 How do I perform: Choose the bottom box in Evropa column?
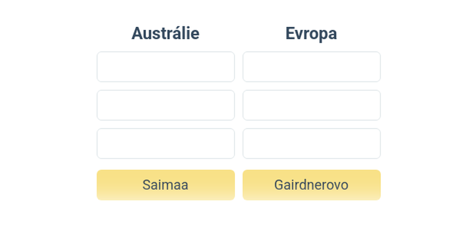tap(311, 143)
